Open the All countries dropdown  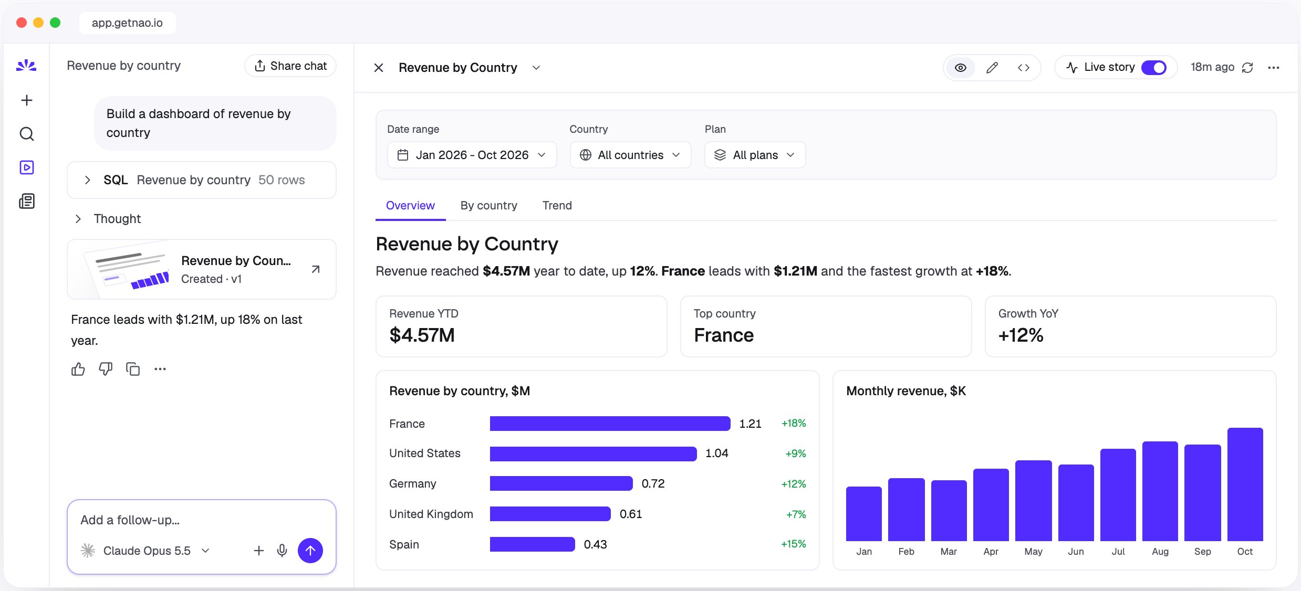tap(630, 155)
